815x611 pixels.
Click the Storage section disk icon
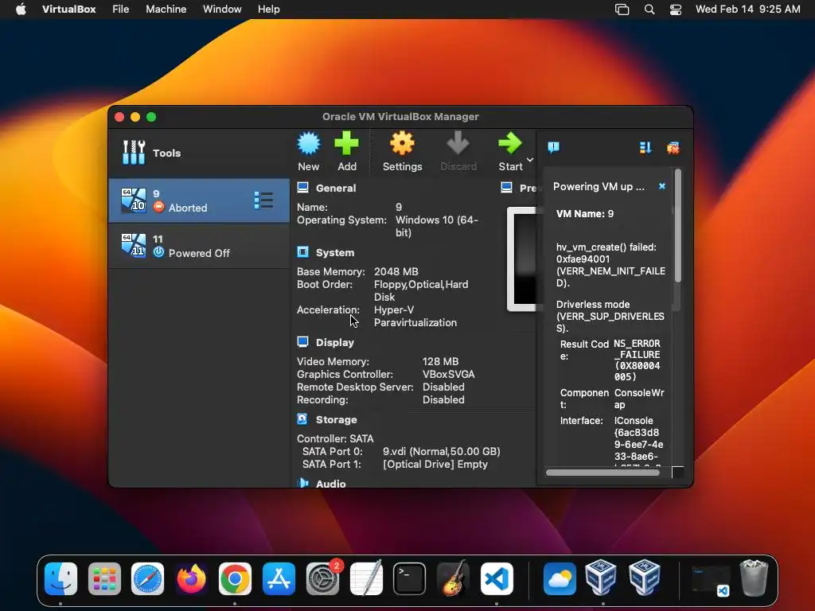[302, 418]
